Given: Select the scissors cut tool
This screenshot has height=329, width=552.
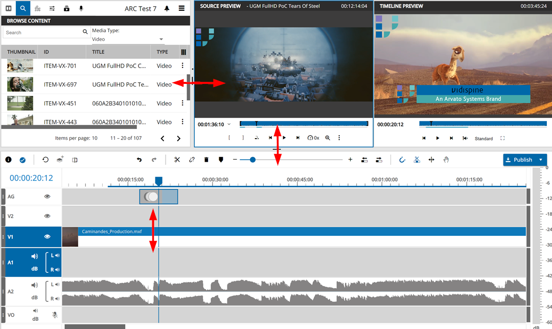Looking at the screenshot, I should tap(177, 160).
